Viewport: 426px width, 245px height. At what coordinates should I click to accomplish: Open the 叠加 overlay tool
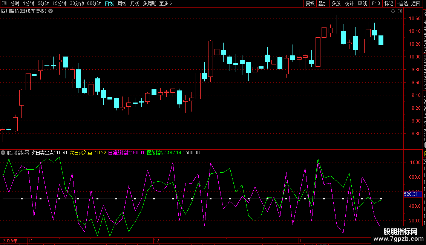point(323,3)
